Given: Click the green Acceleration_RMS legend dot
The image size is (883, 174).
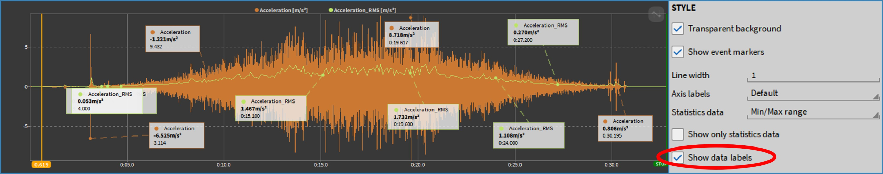Looking at the screenshot, I should click(330, 10).
